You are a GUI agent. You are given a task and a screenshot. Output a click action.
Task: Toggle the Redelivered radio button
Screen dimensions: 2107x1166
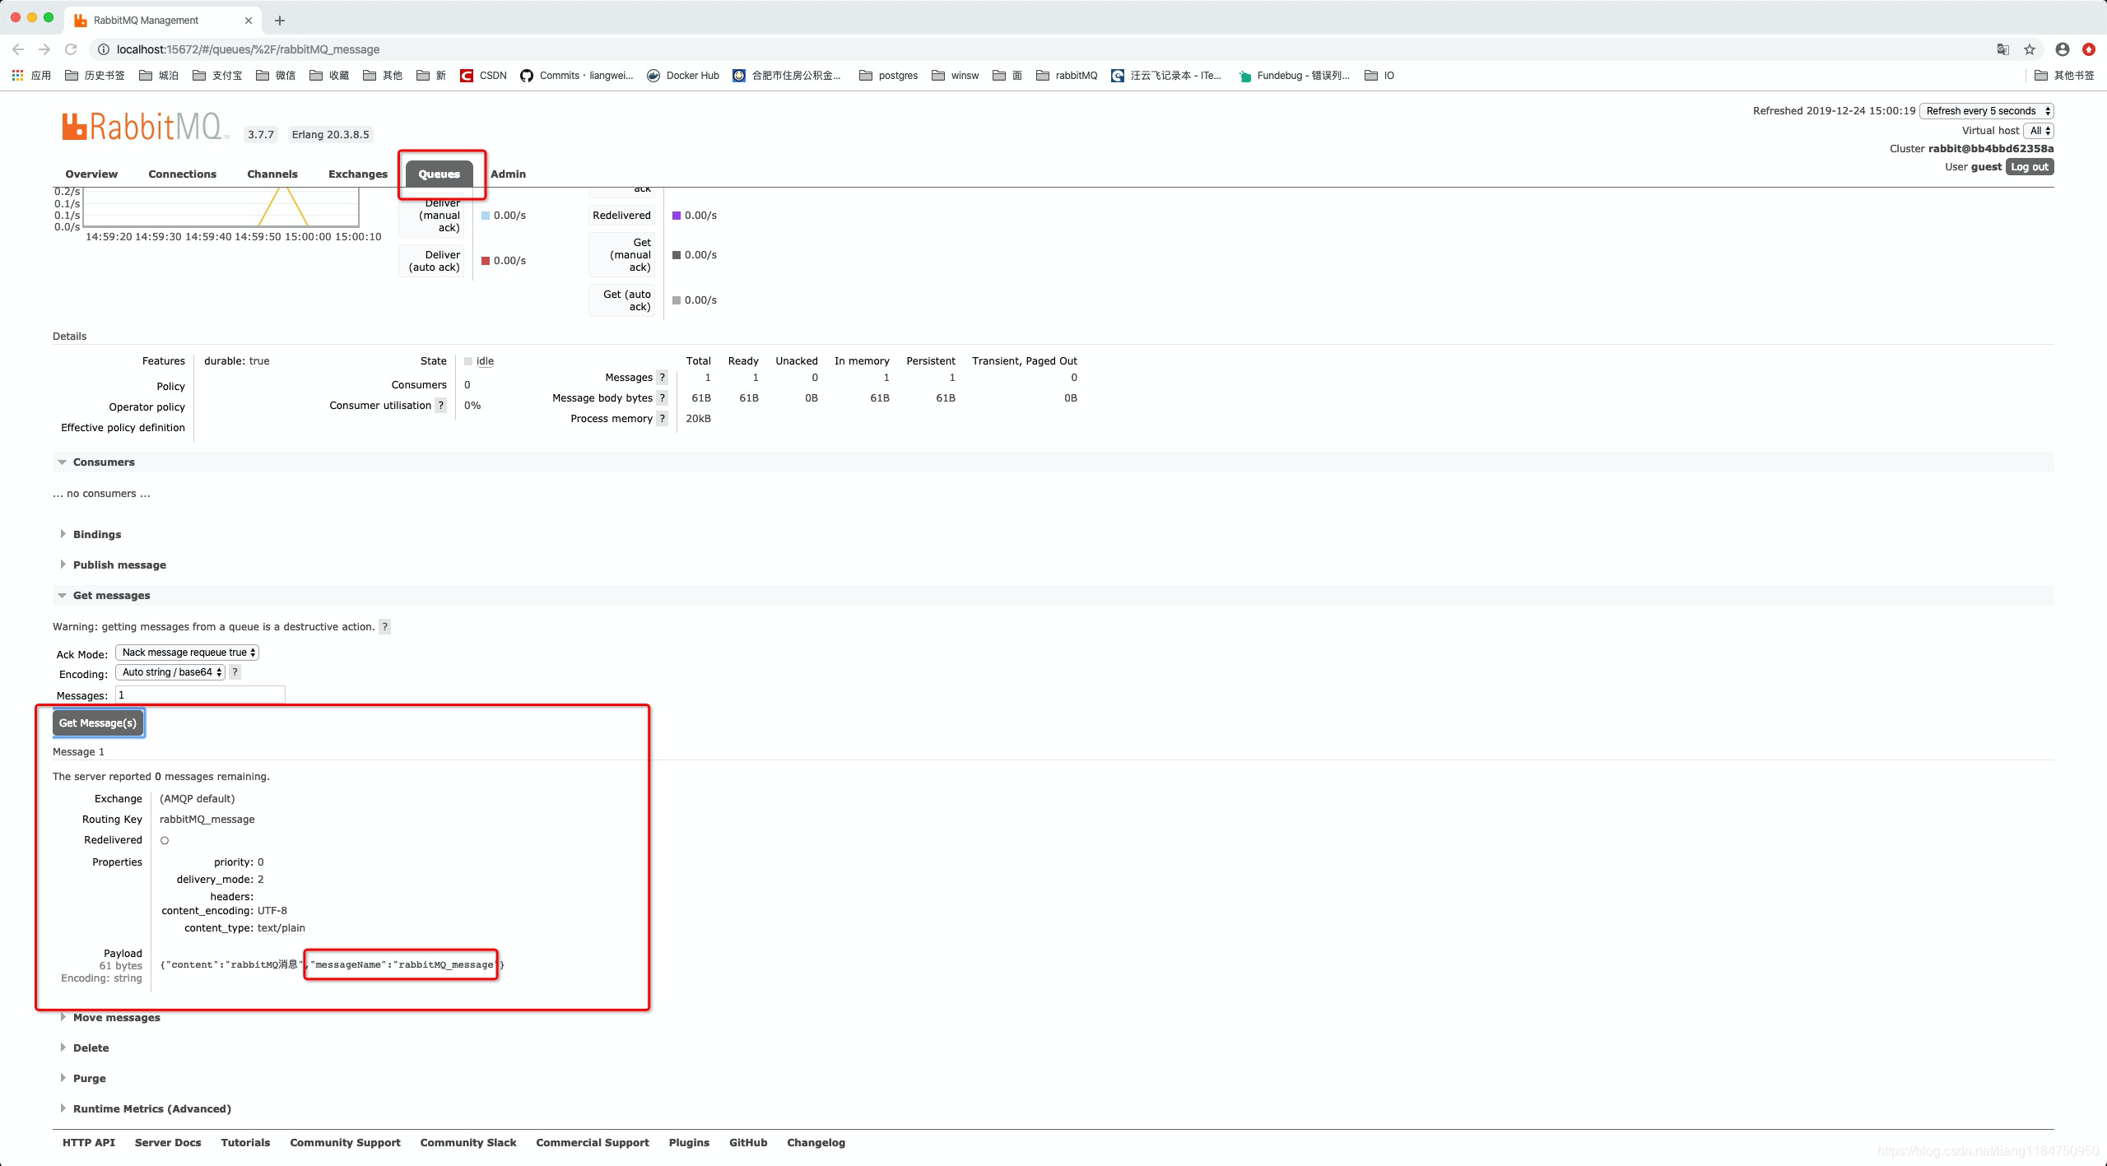pyautogui.click(x=164, y=840)
